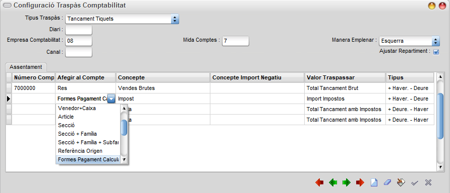Collapse Afegir al Compte cell dropdown
The image size is (450, 193).
111,99
